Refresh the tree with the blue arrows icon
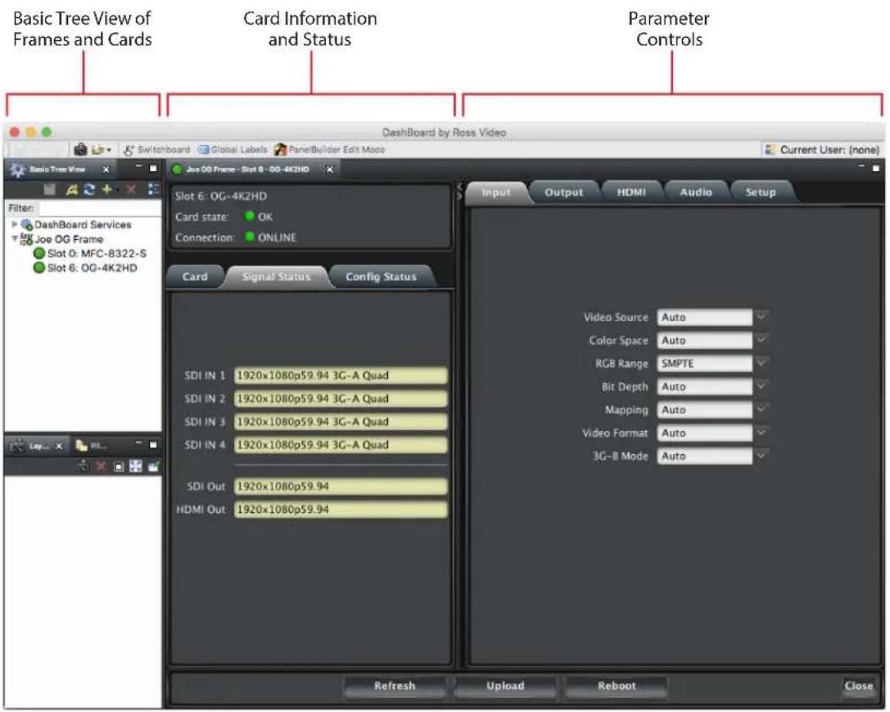Image resolution: width=890 pixels, height=712 pixels. pyautogui.click(x=89, y=190)
